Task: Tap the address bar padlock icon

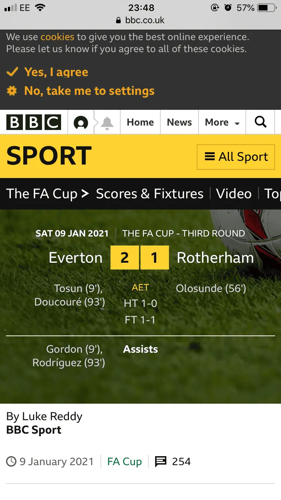Action: 119,20
